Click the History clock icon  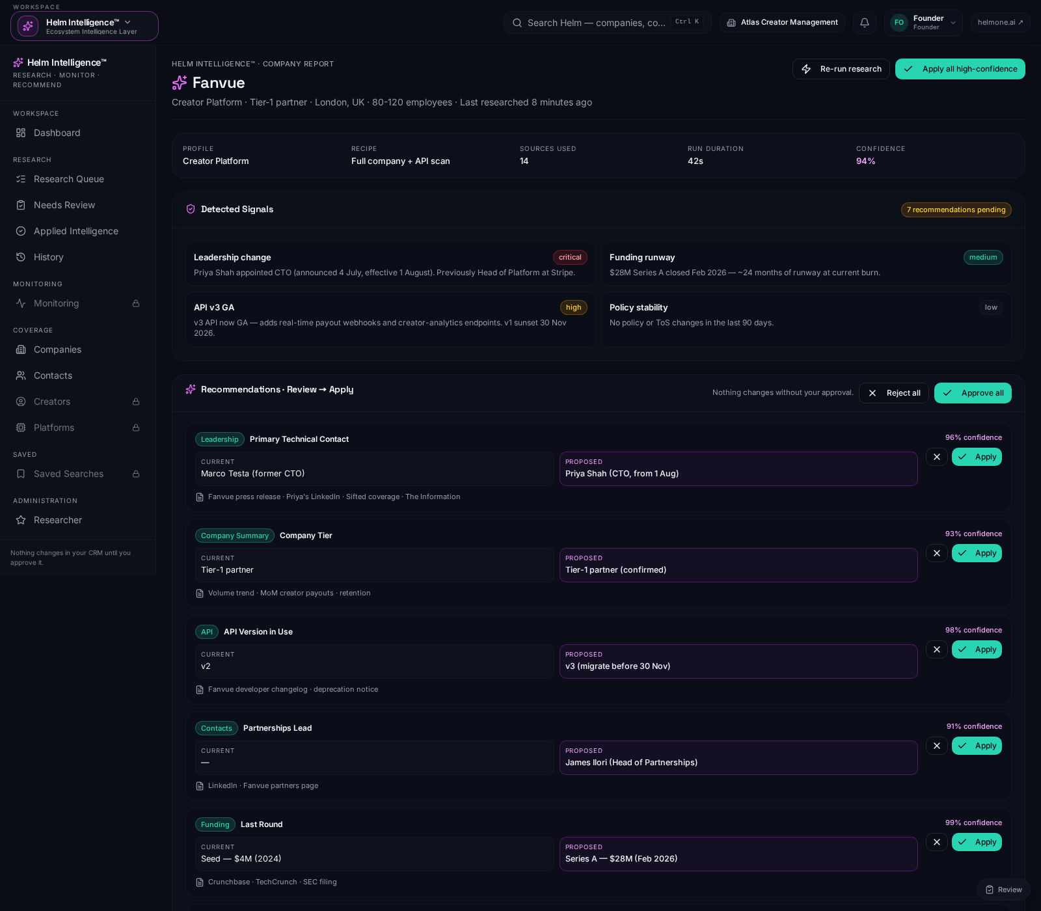tap(21, 257)
